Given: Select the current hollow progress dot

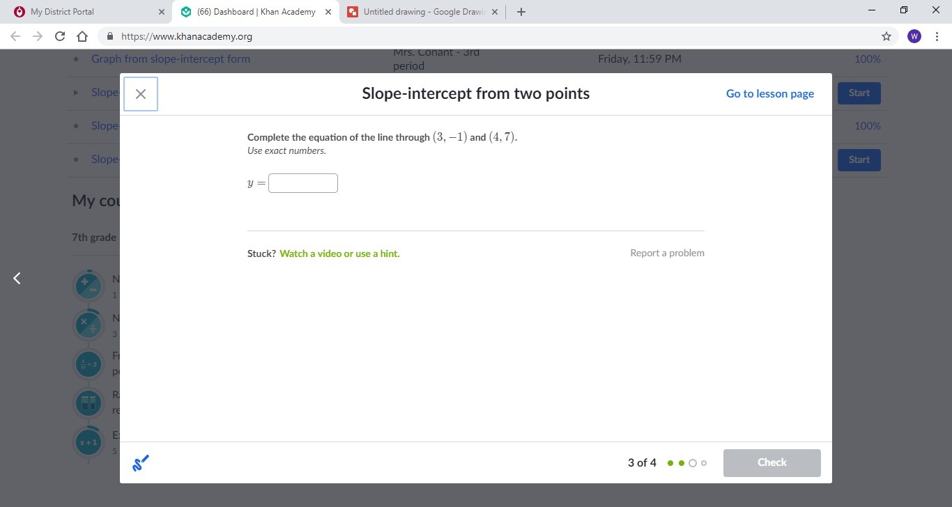Looking at the screenshot, I should (x=692, y=463).
